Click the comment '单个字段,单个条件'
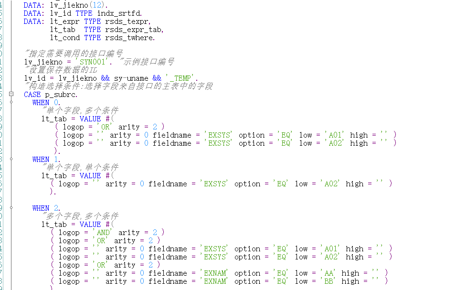This screenshot has height=290, width=456. point(80,168)
